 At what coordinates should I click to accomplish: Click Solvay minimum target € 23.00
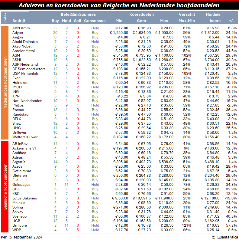coord(122,212)
